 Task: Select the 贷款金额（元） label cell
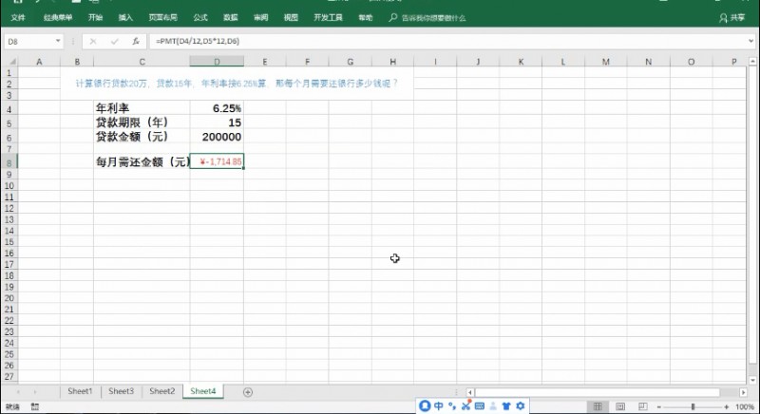click(142, 137)
